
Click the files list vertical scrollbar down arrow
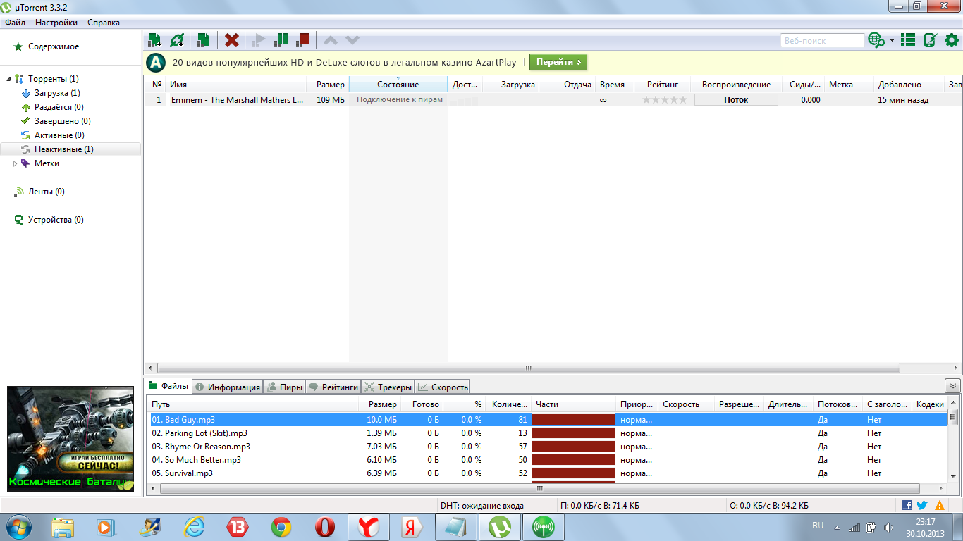coord(952,478)
